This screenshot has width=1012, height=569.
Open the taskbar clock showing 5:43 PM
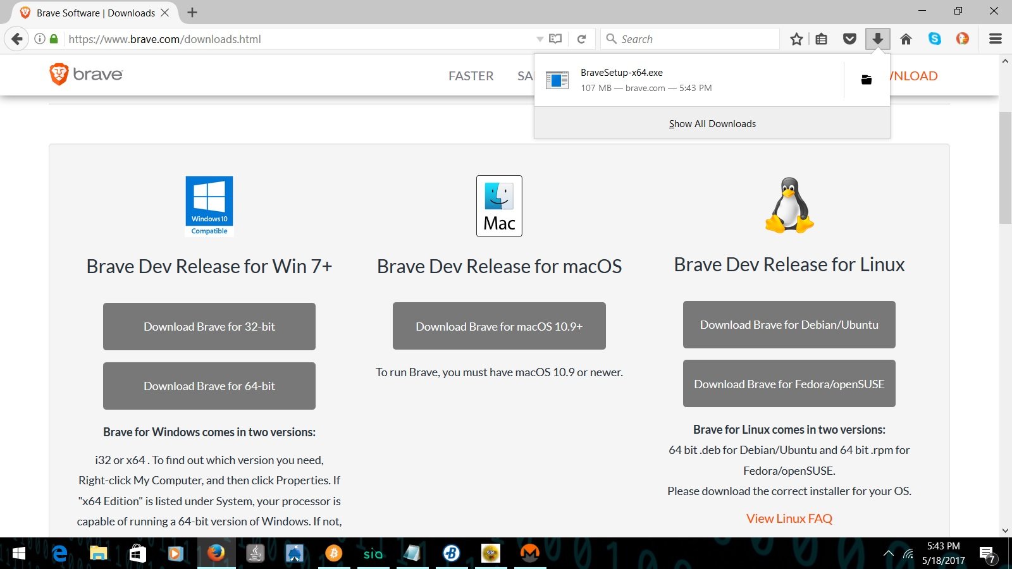click(x=944, y=553)
